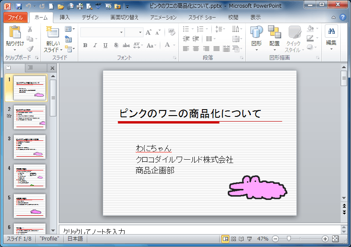Increase font size with large A icon
Image resolution: width=351 pixels, height=247 pixels.
(148, 33)
